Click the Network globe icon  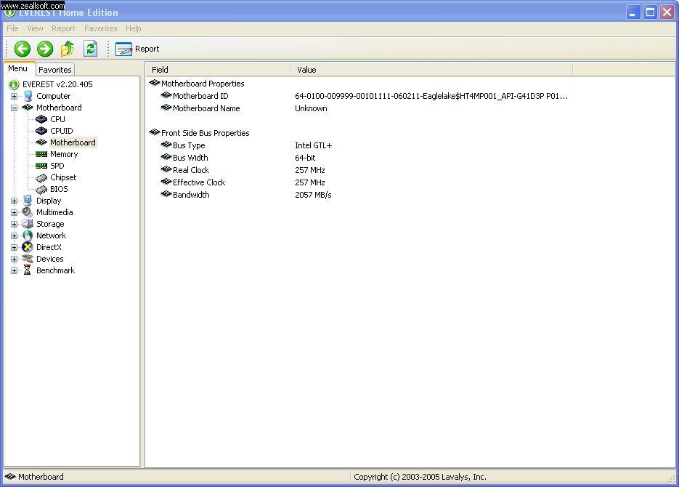coord(28,236)
